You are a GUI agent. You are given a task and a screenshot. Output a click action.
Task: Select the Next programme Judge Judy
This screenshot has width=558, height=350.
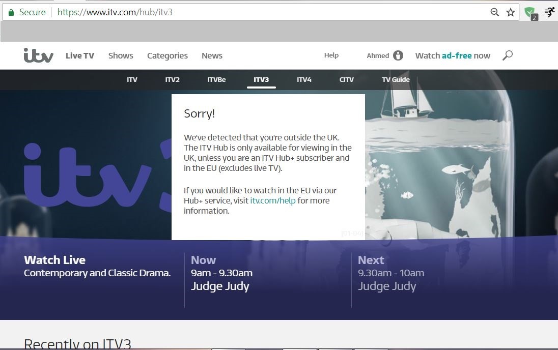387,286
